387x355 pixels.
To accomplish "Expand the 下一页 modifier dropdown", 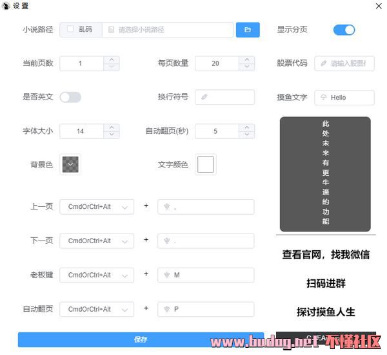I will pyautogui.click(x=97, y=241).
